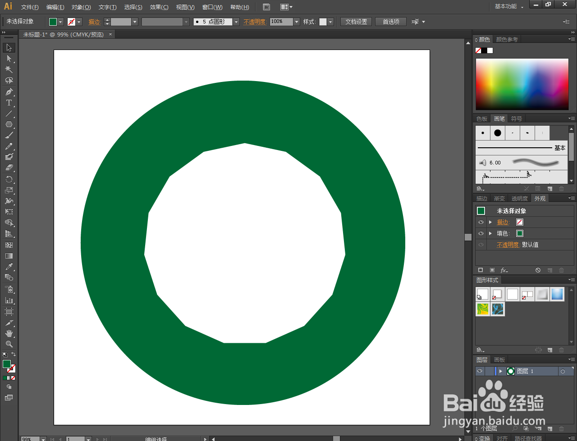Select the Mesh tool
This screenshot has width=577, height=441.
[x=9, y=245]
